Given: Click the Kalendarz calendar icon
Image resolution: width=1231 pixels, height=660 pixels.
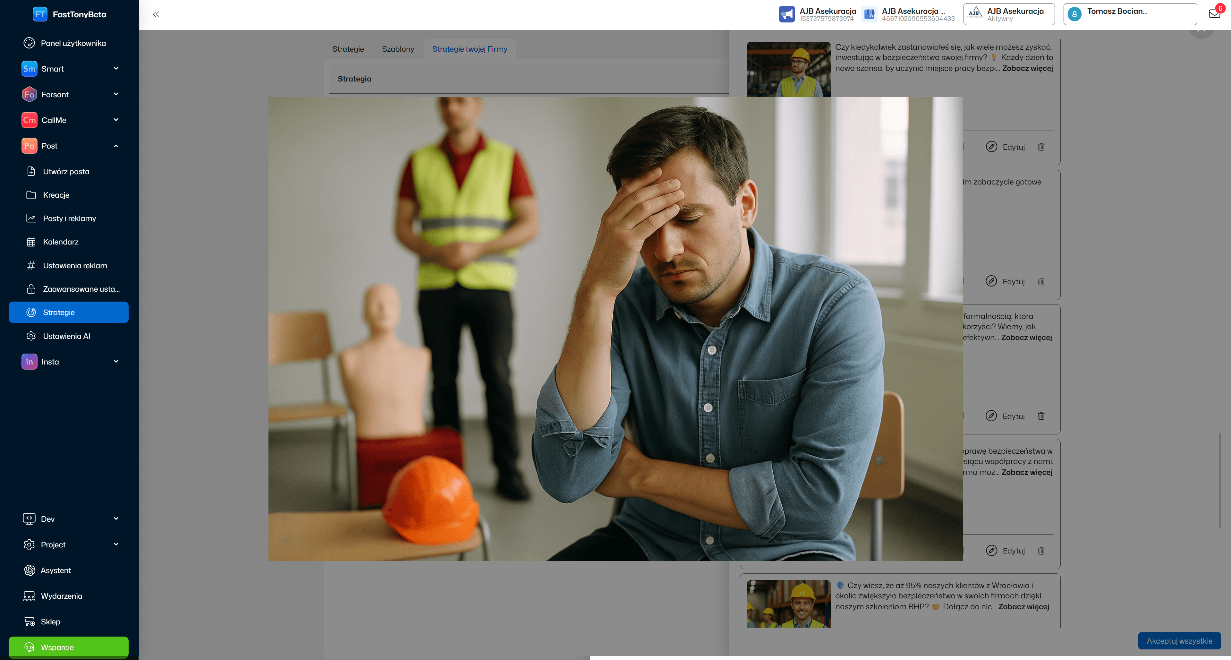Looking at the screenshot, I should [x=31, y=242].
